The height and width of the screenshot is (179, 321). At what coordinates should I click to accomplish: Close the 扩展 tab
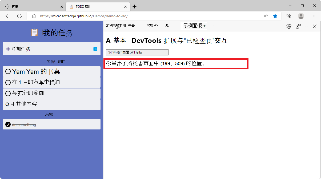pos(62,7)
